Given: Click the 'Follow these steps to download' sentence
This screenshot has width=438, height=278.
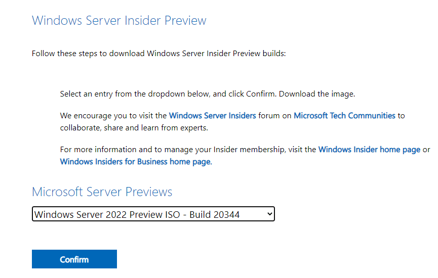Looking at the screenshot, I should [158, 53].
